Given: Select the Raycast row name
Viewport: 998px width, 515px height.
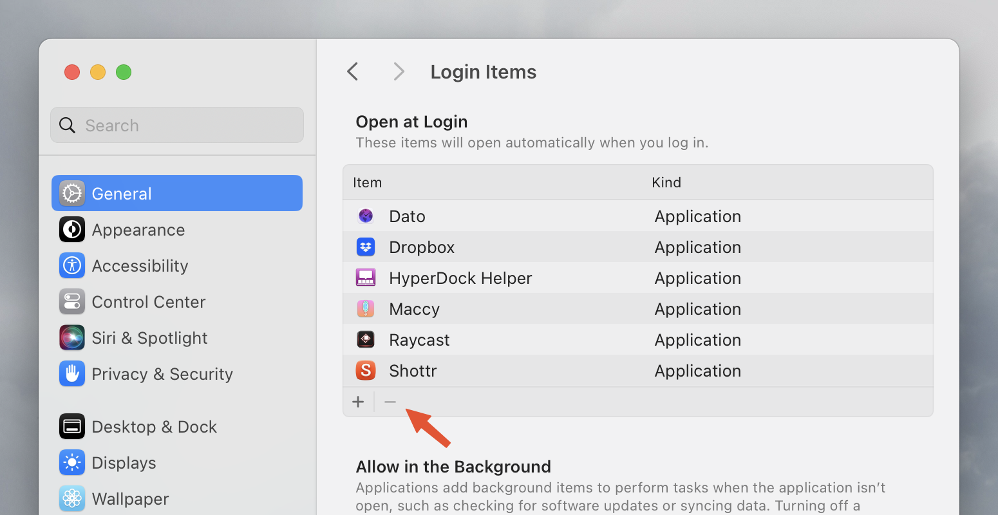Looking at the screenshot, I should tap(420, 340).
